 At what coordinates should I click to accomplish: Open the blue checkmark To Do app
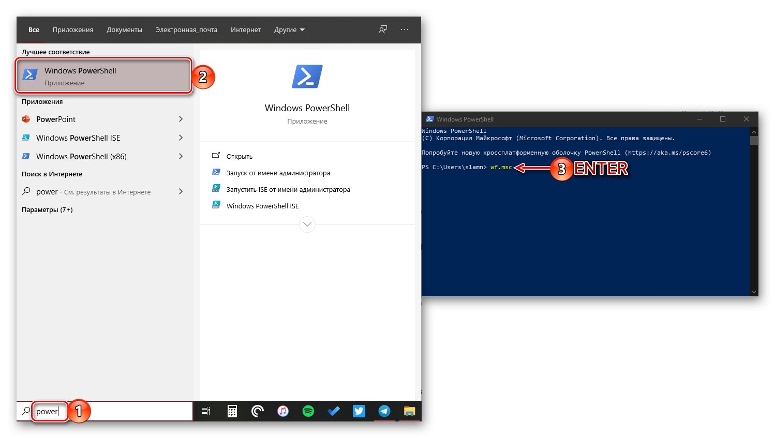334,411
